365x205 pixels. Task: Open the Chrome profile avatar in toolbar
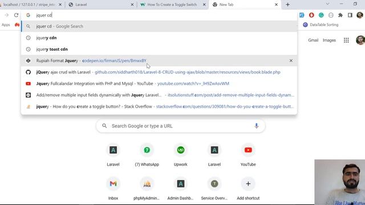(360, 15)
